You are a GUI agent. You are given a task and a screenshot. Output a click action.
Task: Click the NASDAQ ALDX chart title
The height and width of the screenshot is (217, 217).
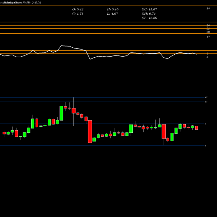32,3
